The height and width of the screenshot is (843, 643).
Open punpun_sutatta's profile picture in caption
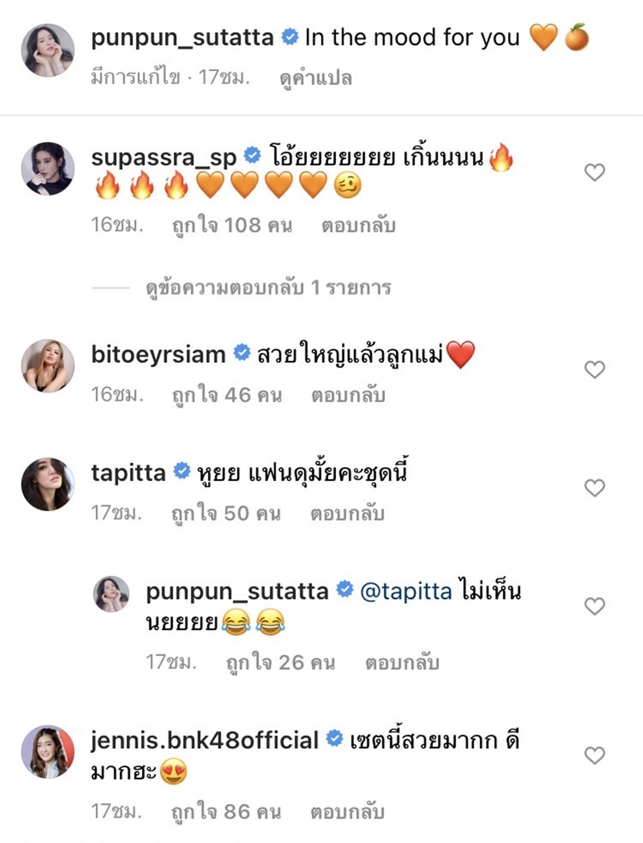click(48, 50)
